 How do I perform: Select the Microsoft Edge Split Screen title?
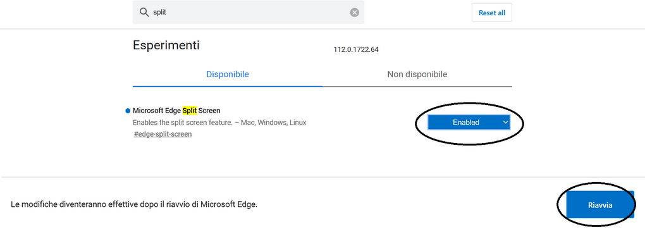pyautogui.click(x=176, y=111)
